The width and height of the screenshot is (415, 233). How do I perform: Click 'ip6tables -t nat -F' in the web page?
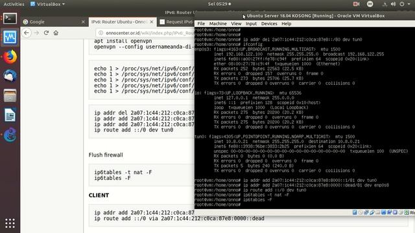click(123, 172)
